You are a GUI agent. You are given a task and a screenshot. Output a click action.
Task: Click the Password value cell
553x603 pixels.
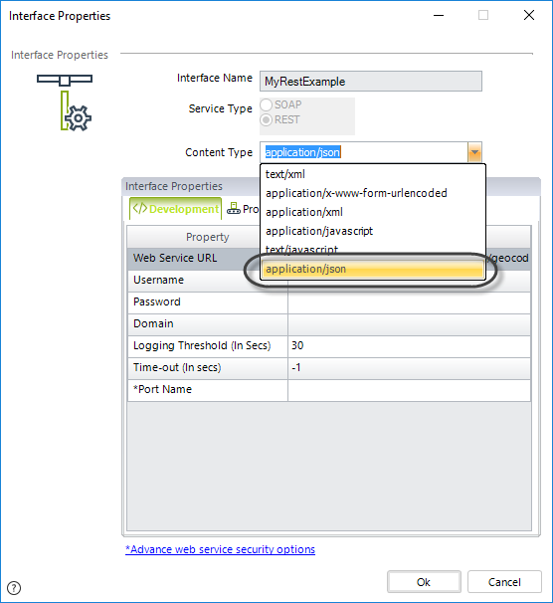coord(409,301)
